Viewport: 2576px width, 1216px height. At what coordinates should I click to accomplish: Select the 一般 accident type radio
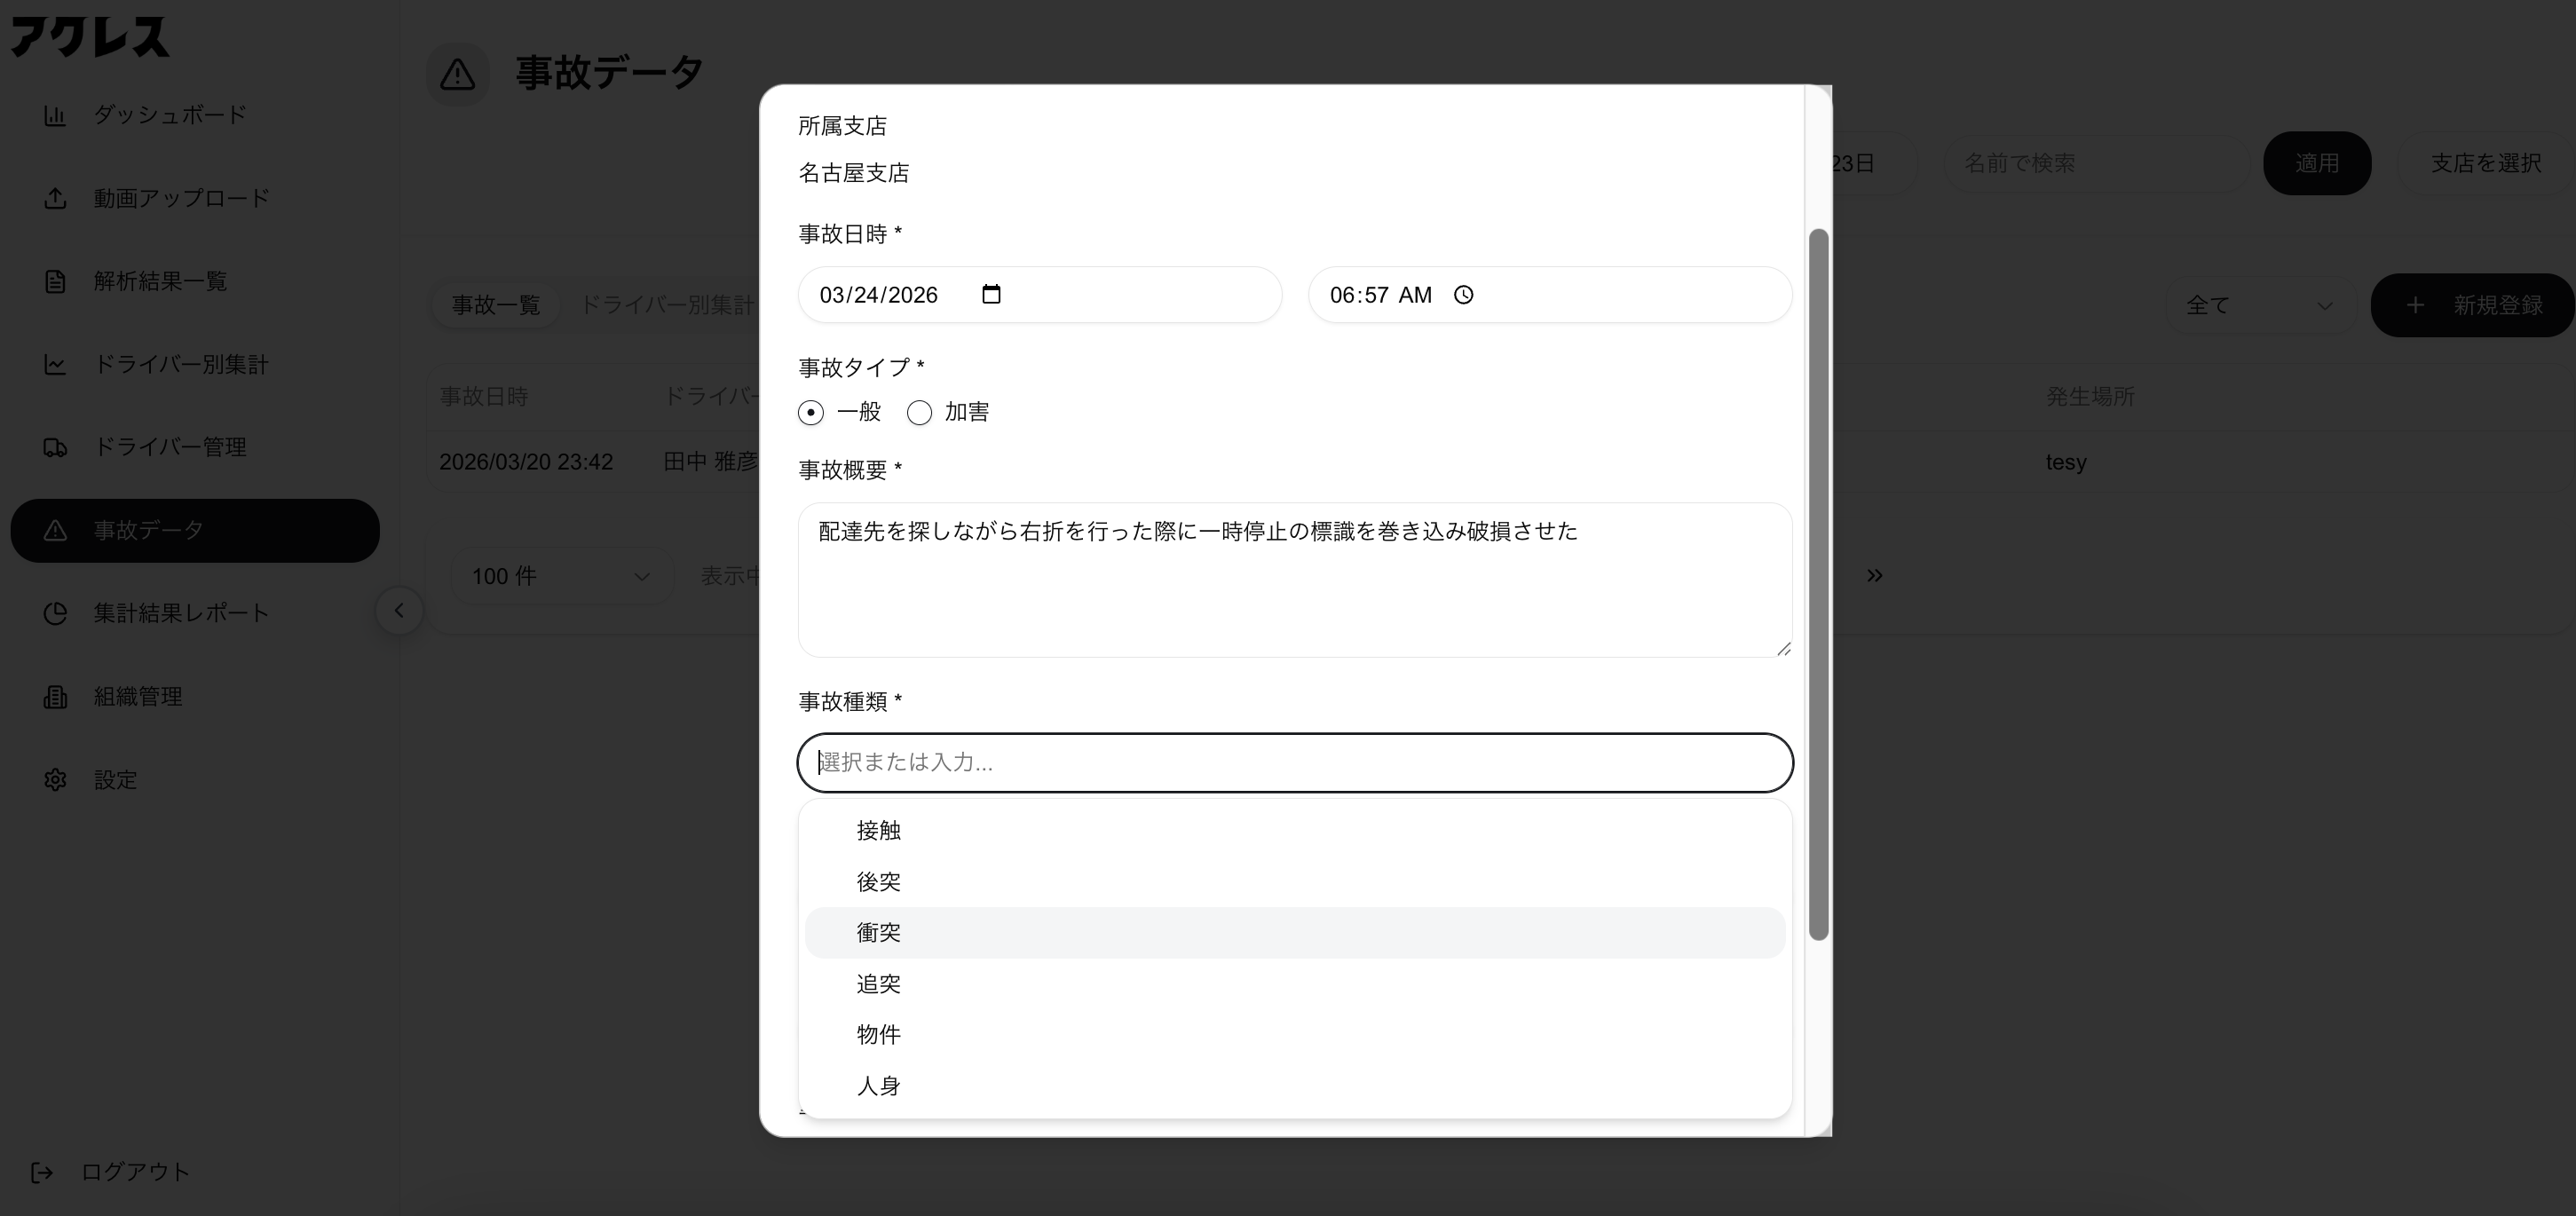[x=811, y=412]
